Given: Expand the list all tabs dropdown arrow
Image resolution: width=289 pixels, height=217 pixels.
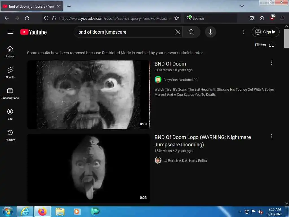Looking at the screenshot, I should tap(242, 6).
